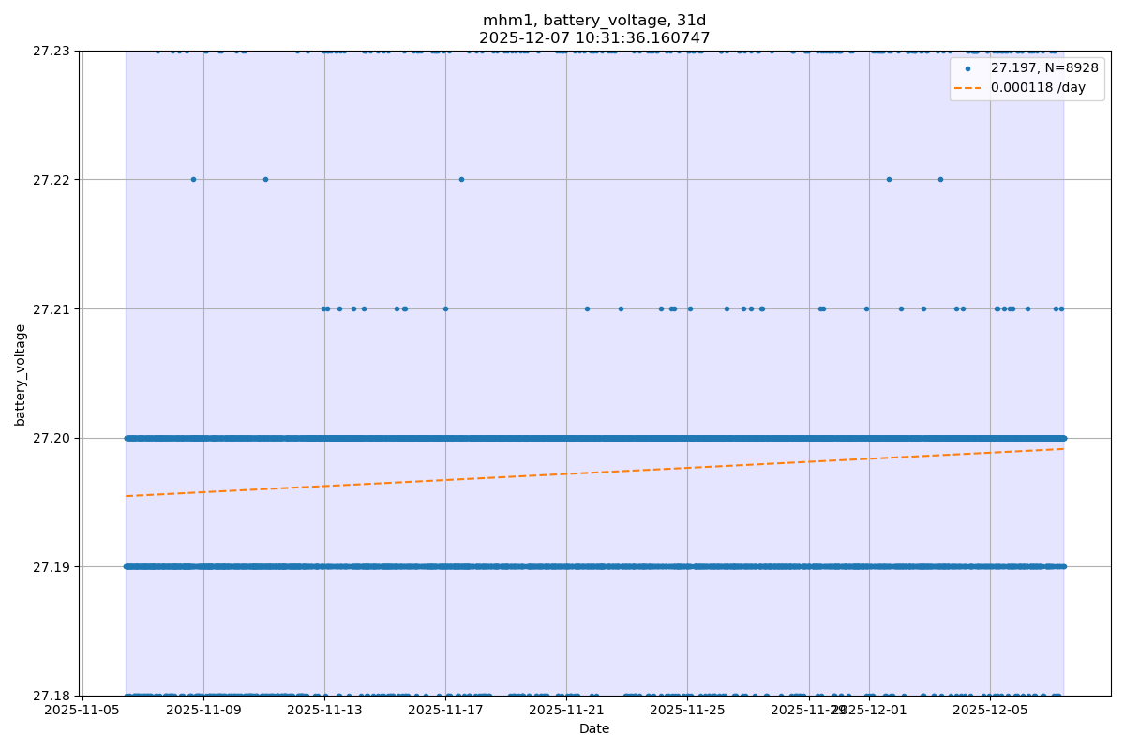Click the plot title "mhm1, battery_voltage, 31d"
1125x750 pixels.
coord(594,21)
